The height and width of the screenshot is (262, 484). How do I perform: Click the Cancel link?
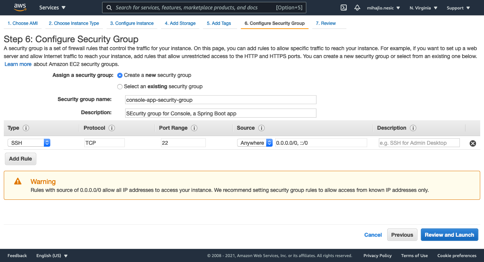(x=373, y=235)
